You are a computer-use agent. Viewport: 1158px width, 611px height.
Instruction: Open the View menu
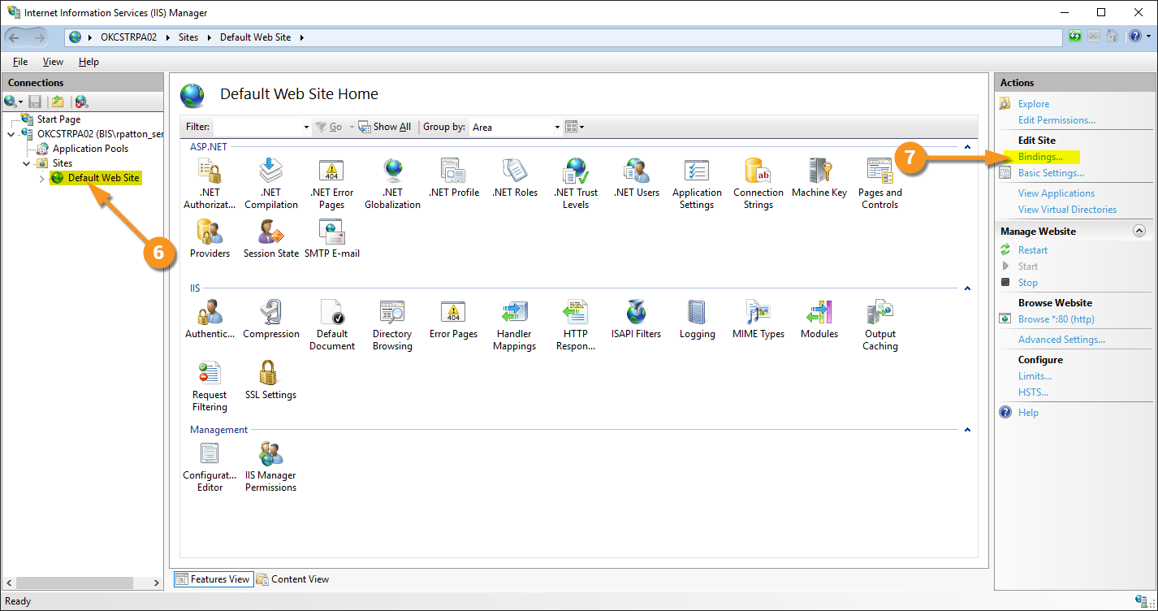pos(53,62)
